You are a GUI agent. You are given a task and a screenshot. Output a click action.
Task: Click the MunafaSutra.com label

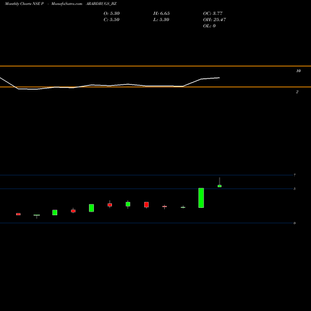[x=67, y=4]
